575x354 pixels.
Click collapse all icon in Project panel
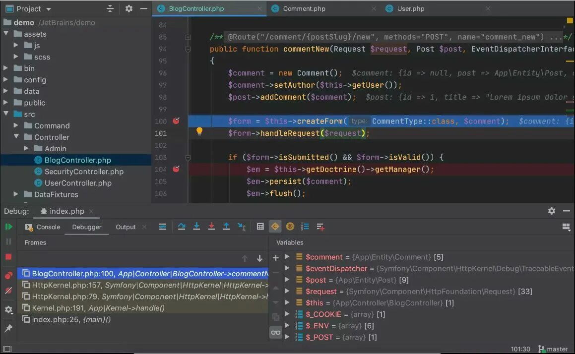point(110,8)
